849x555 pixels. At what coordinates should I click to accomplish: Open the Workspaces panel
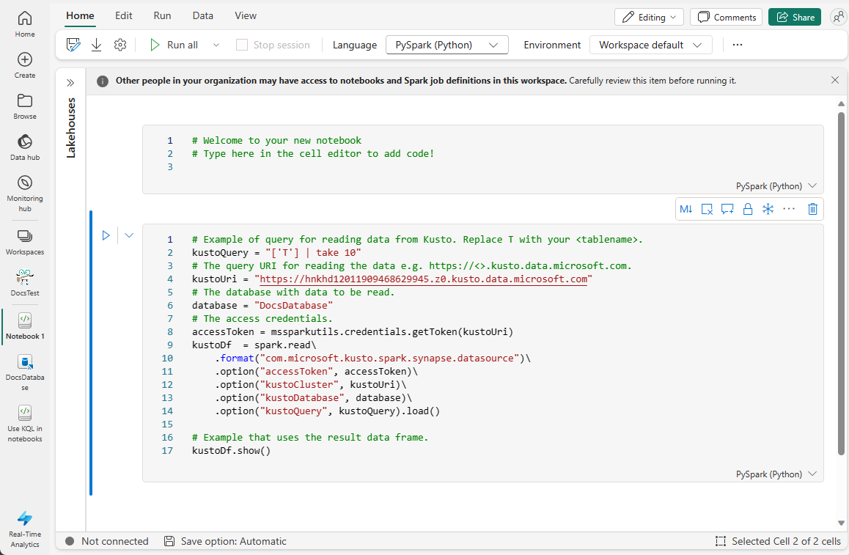click(25, 242)
